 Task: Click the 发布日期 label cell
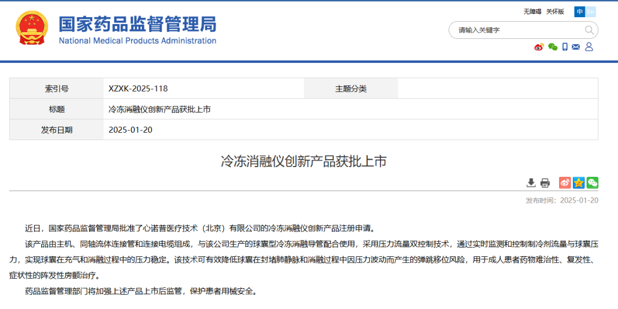point(57,130)
